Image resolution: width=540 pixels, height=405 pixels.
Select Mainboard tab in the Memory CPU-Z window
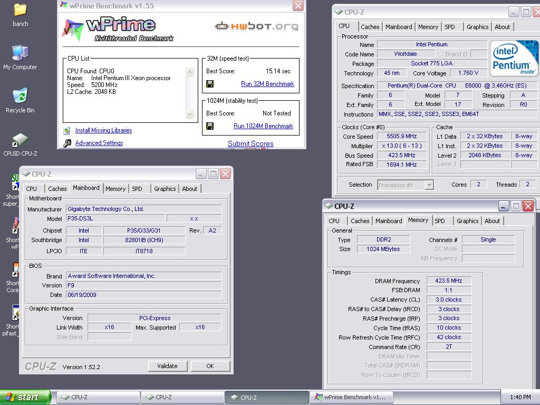click(x=389, y=221)
